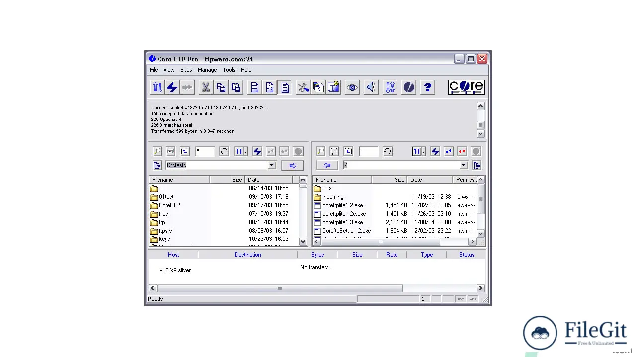Click the local pane filter input field
This screenshot has height=357, width=636.
tap(205, 151)
